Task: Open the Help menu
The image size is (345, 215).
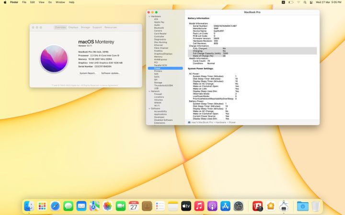Action: coord(71,2)
